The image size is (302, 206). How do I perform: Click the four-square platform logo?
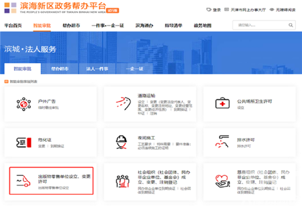click(x=11, y=8)
